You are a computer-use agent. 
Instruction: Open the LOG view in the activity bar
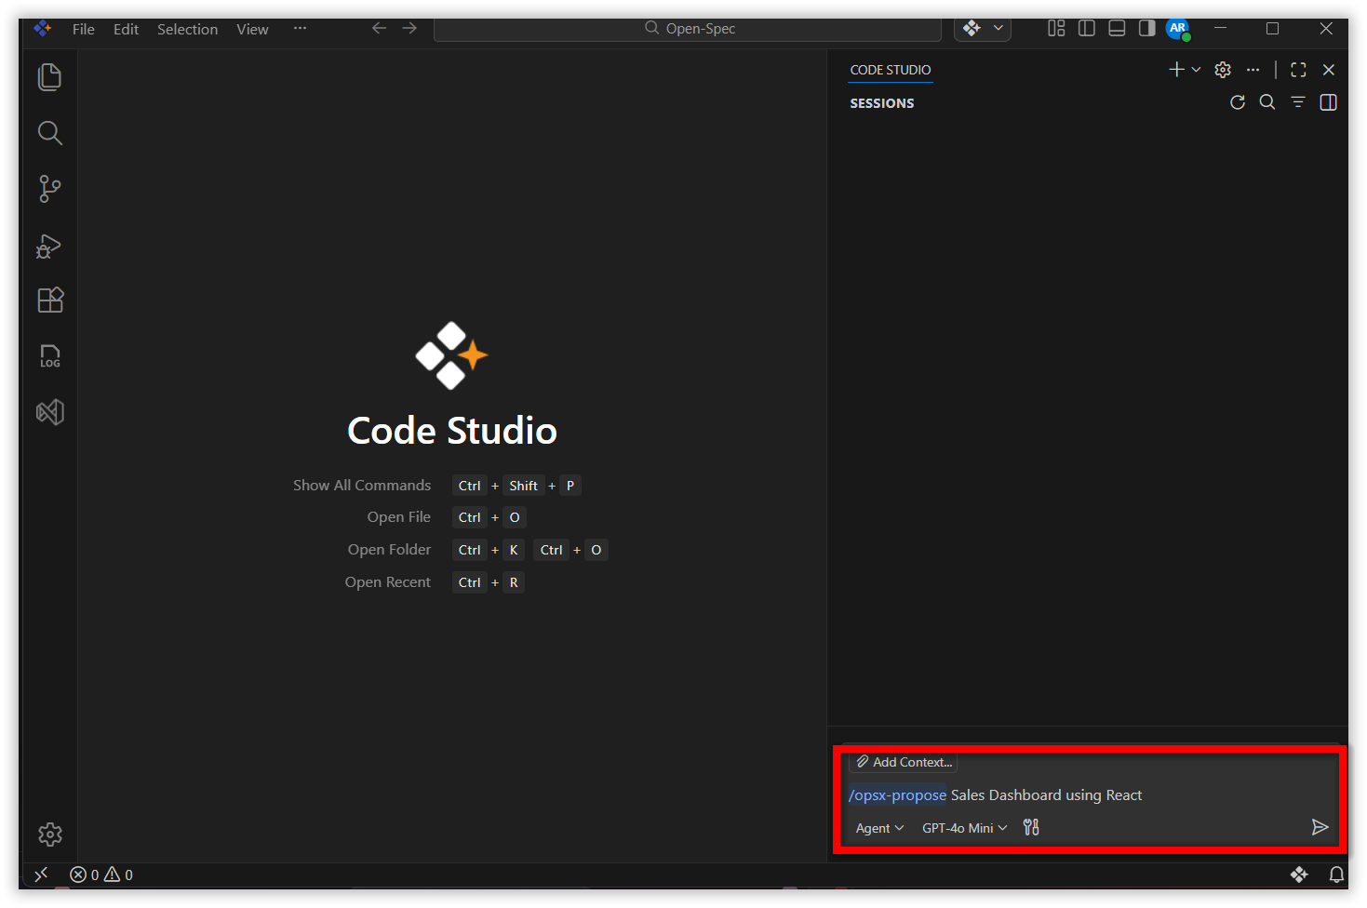(50, 355)
